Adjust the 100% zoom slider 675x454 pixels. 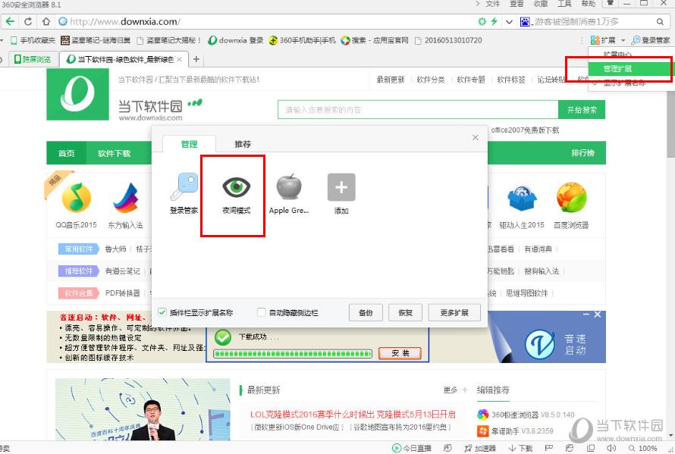648,447
